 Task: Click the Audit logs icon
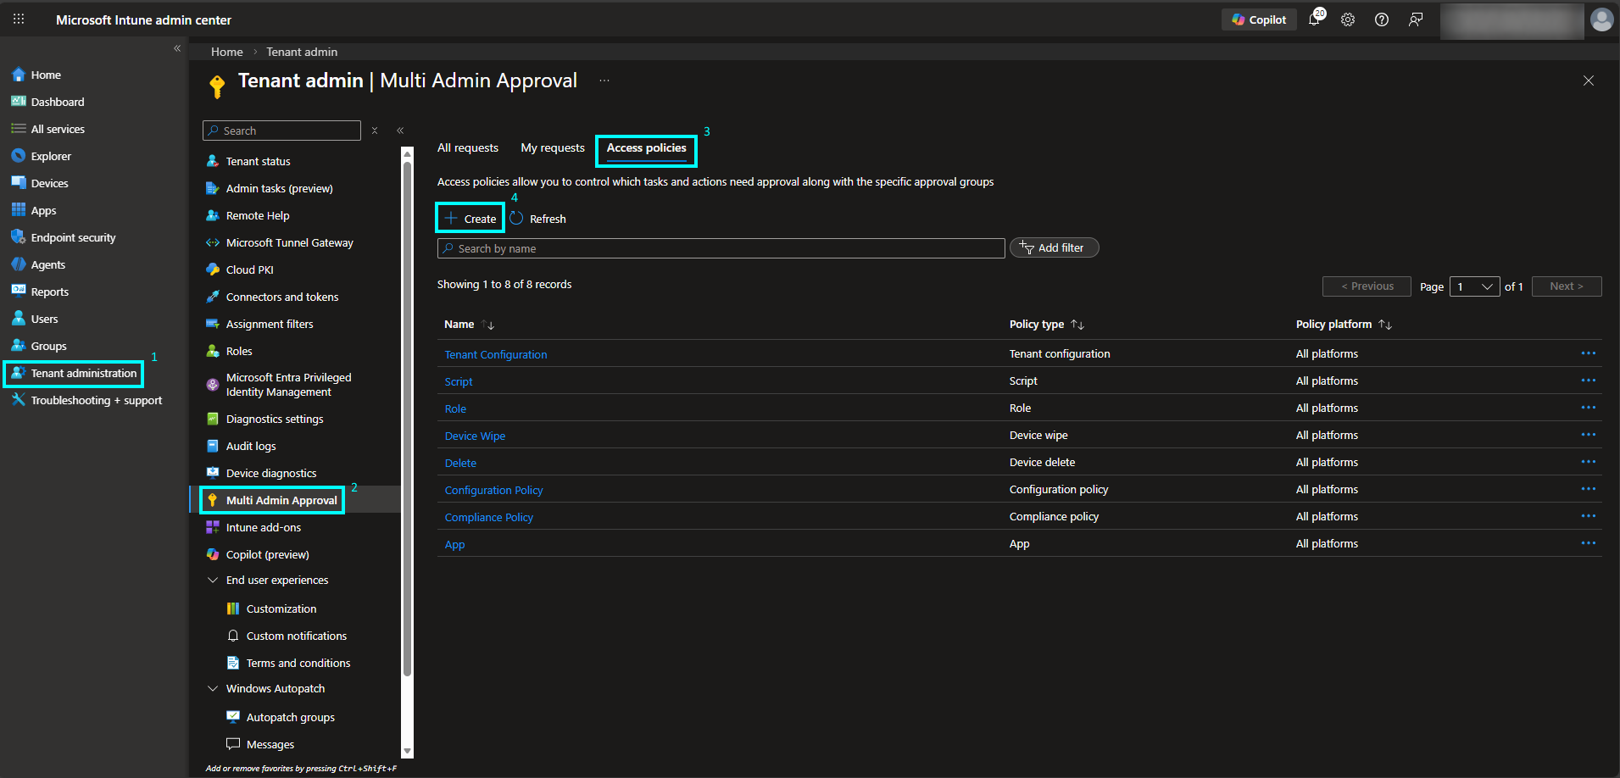[x=213, y=446]
